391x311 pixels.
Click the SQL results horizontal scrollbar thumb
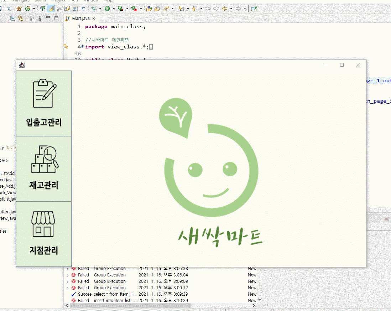[130, 306]
